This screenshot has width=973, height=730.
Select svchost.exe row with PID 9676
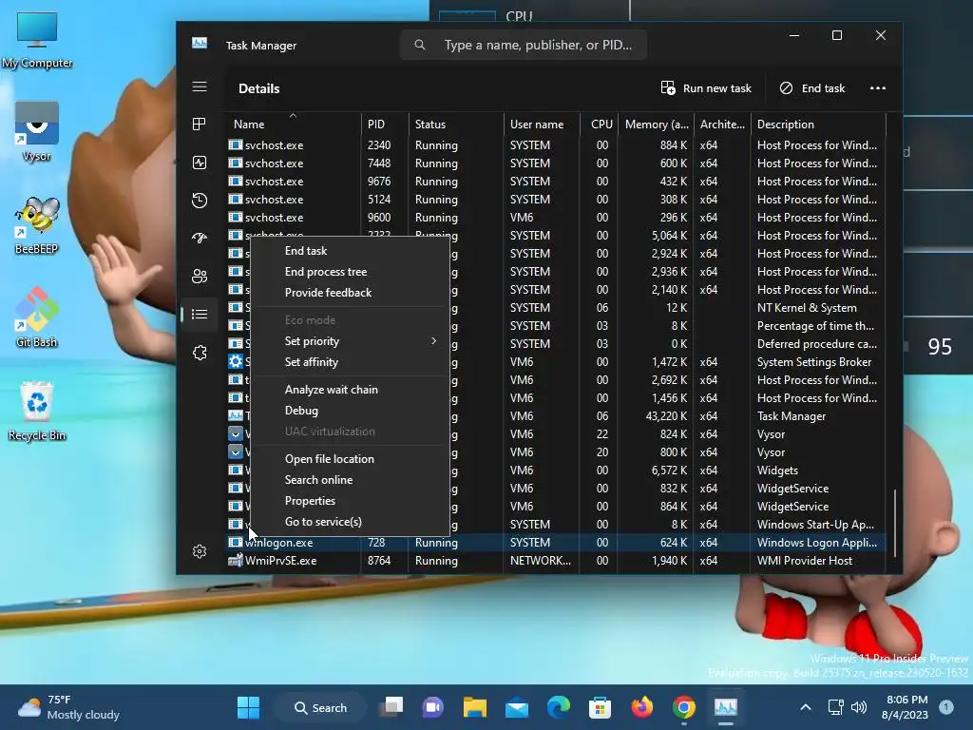pyautogui.click(x=556, y=182)
